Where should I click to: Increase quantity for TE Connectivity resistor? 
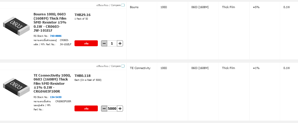click(x=120, y=109)
